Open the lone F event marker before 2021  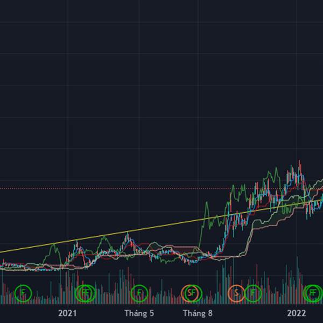pyautogui.click(x=23, y=293)
